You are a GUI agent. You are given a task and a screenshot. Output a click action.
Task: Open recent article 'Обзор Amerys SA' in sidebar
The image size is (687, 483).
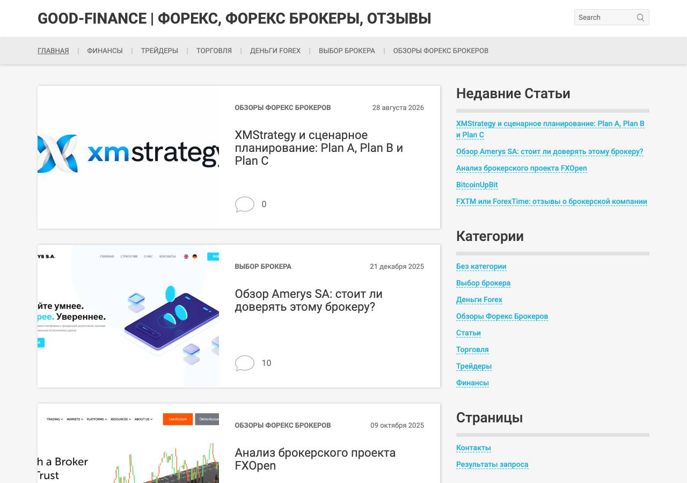click(x=550, y=151)
